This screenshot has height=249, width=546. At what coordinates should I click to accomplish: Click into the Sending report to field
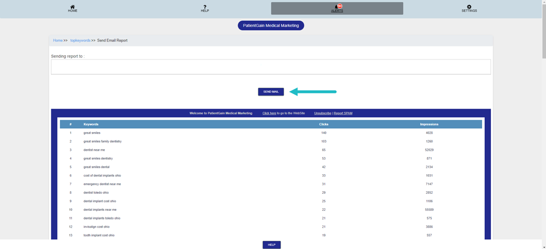271,67
